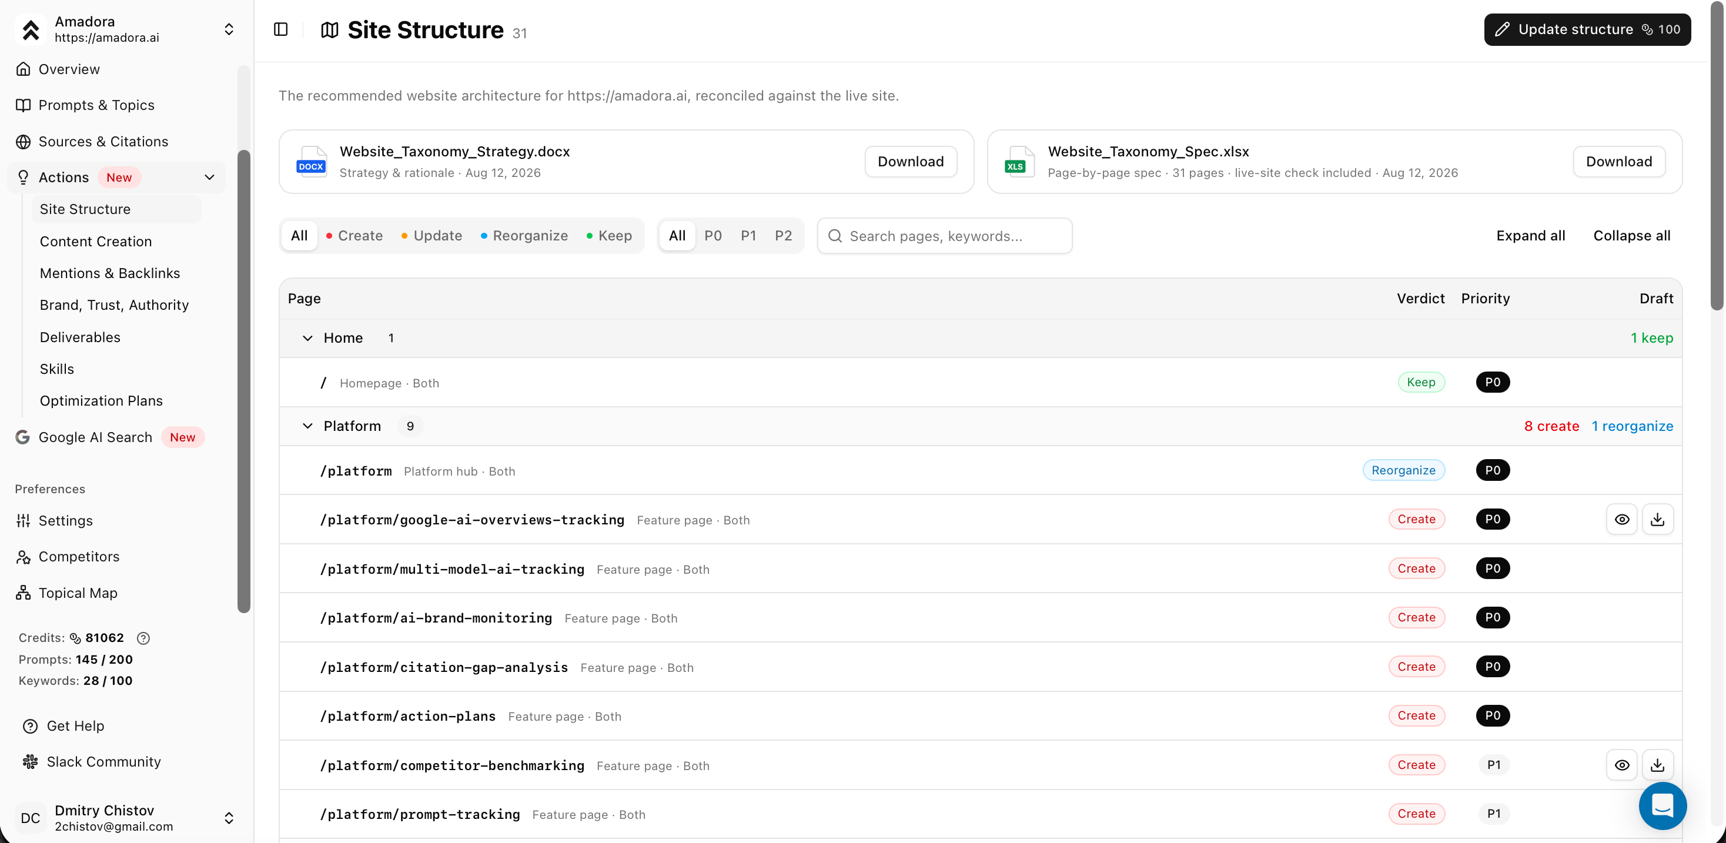Open the Dmitry Chistov account menu
1726x843 pixels.
click(229, 818)
